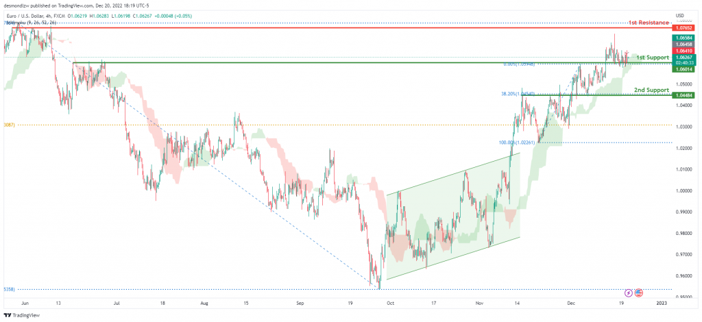
Task: Click the US flag economic event icon
Action: click(638, 293)
